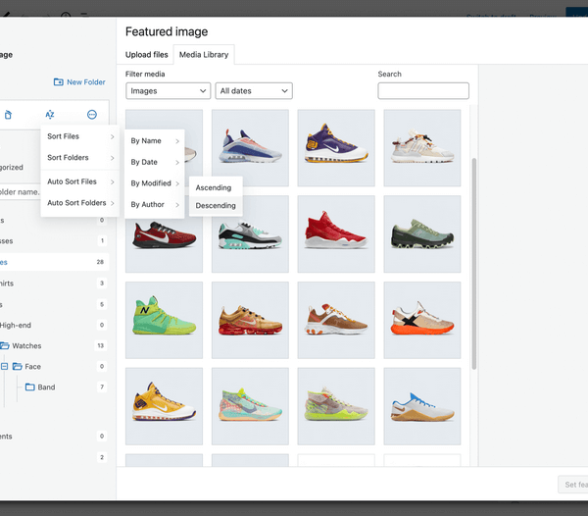Select the multicolor teal KD sneaker
588x516 pixels.
pyautogui.click(x=250, y=406)
